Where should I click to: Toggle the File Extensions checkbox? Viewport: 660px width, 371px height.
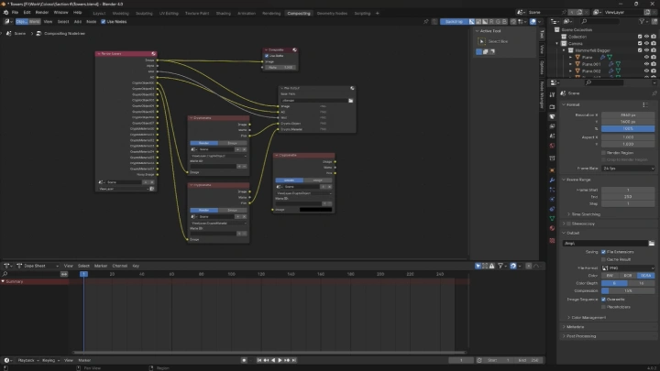pyautogui.click(x=603, y=252)
